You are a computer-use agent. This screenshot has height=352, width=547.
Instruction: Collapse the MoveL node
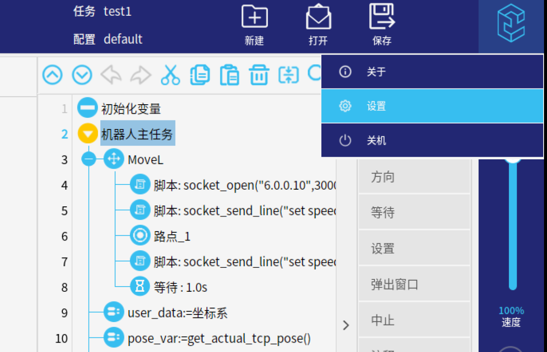89,160
